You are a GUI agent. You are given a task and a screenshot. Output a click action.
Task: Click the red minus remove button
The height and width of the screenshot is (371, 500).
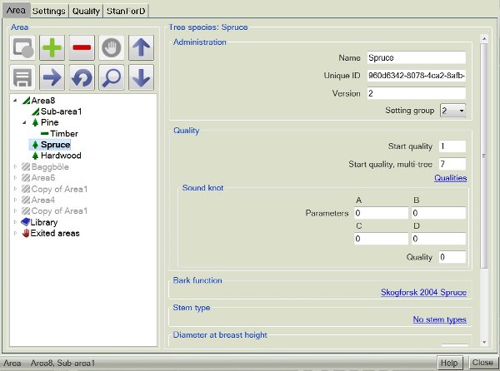click(82, 47)
